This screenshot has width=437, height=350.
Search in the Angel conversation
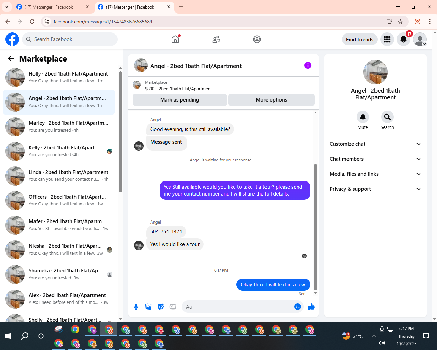click(x=387, y=117)
